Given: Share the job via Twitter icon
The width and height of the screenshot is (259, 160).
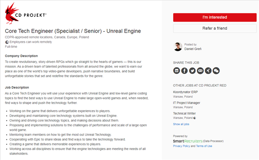Looking at the screenshot, I should tap(192, 71).
